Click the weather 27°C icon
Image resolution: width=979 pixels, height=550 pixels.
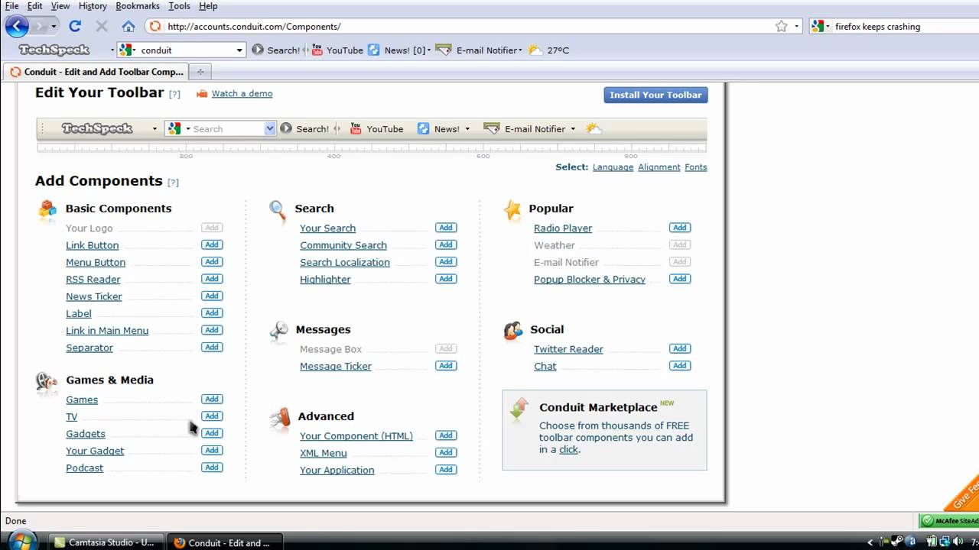(535, 50)
